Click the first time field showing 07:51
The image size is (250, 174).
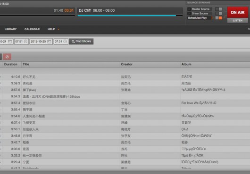[x=21, y=41]
